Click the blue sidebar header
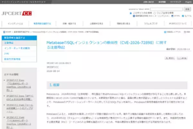193x129 pixels. tap(19, 38)
